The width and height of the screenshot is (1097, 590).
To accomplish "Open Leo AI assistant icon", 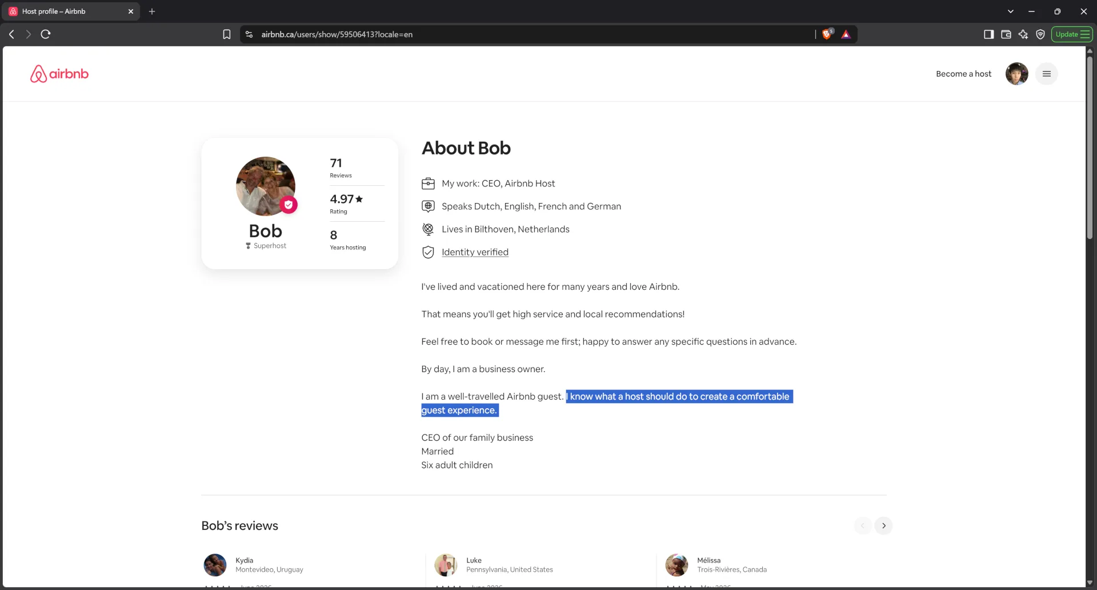I will tap(1023, 34).
